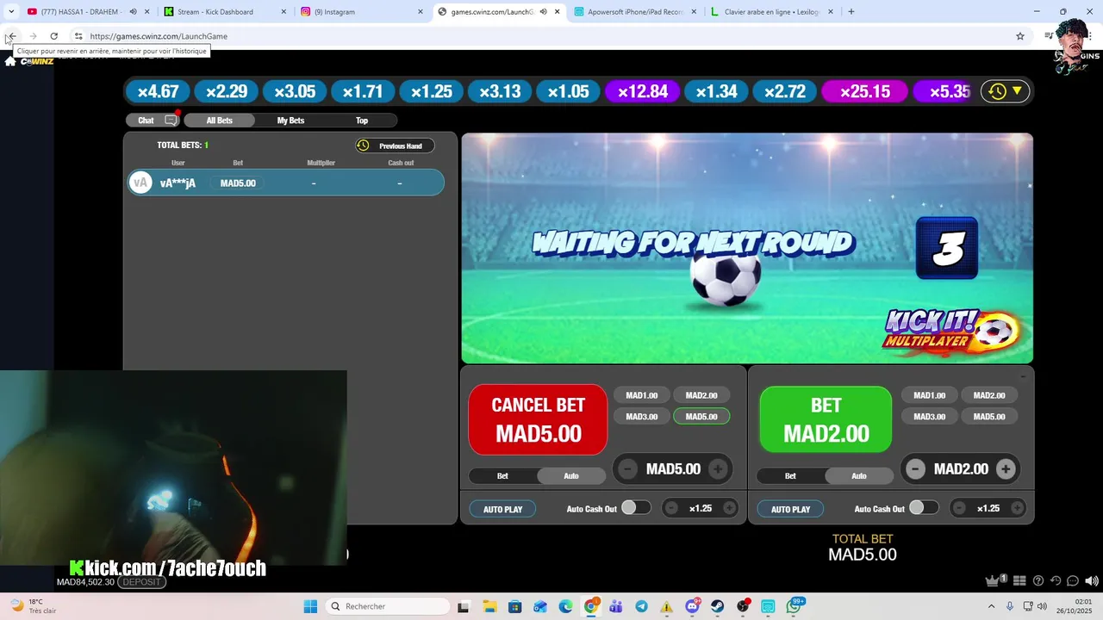Bookmark this page with star icon
The height and width of the screenshot is (620, 1103).
pyautogui.click(x=1020, y=36)
